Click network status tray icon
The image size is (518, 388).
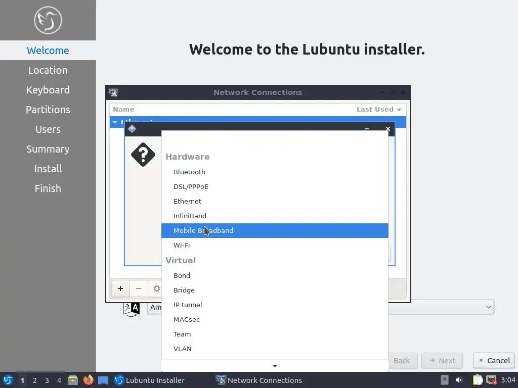click(492, 380)
